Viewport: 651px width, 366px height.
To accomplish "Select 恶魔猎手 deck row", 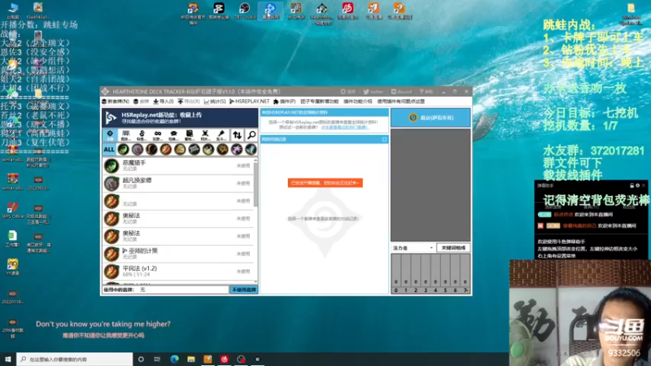I will click(178, 166).
